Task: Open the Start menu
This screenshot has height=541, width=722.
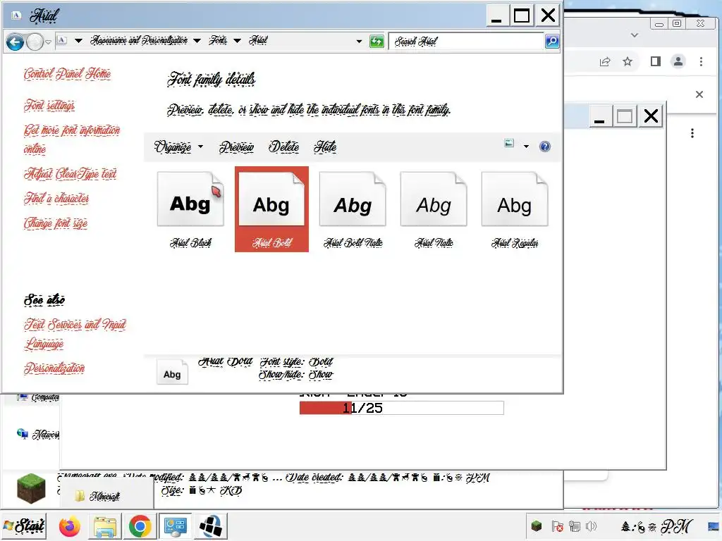Action: (23, 526)
